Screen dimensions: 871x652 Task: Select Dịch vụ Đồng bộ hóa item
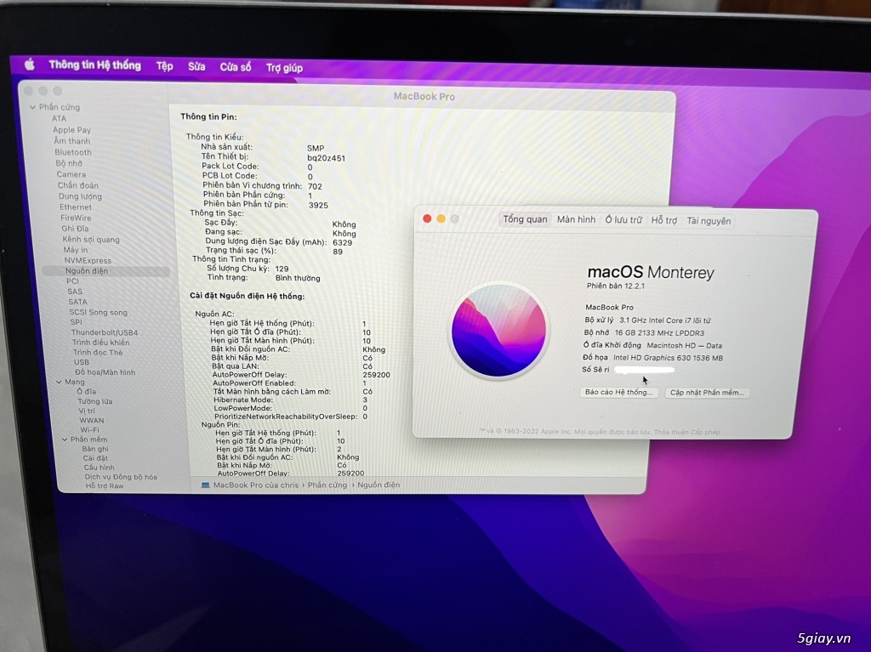(121, 477)
